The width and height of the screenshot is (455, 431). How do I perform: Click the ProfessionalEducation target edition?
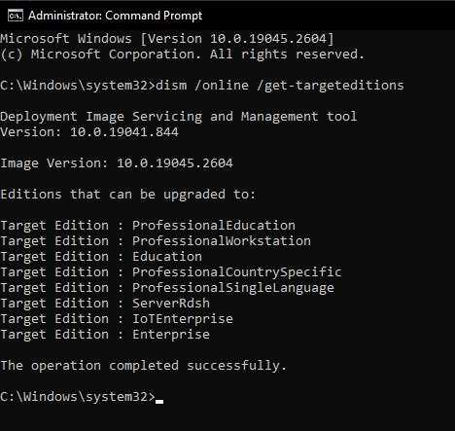[x=214, y=226]
